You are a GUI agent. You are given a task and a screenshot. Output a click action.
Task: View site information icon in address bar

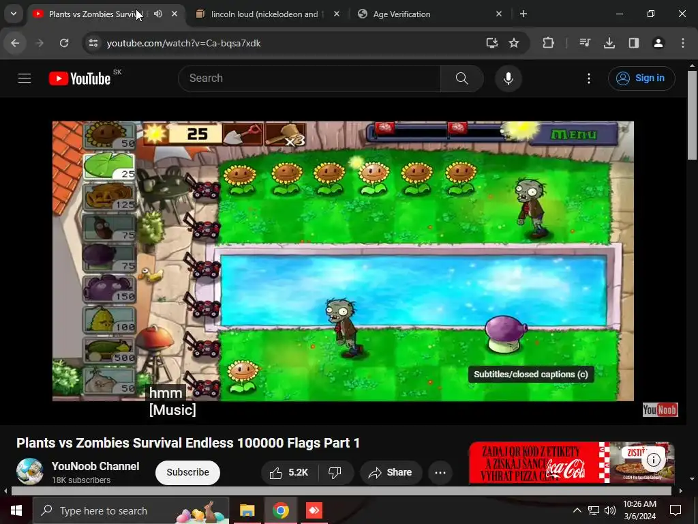[93, 43]
